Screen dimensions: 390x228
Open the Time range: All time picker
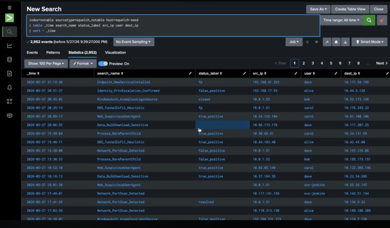(341, 20)
